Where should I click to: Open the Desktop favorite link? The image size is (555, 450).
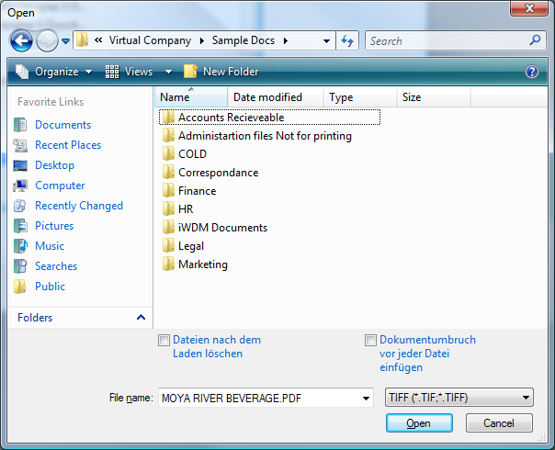coord(55,165)
